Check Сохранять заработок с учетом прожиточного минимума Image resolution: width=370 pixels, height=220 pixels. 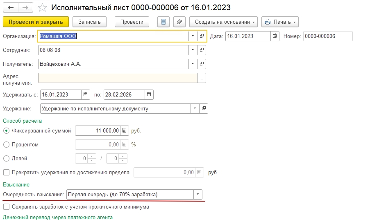[x=6, y=207]
